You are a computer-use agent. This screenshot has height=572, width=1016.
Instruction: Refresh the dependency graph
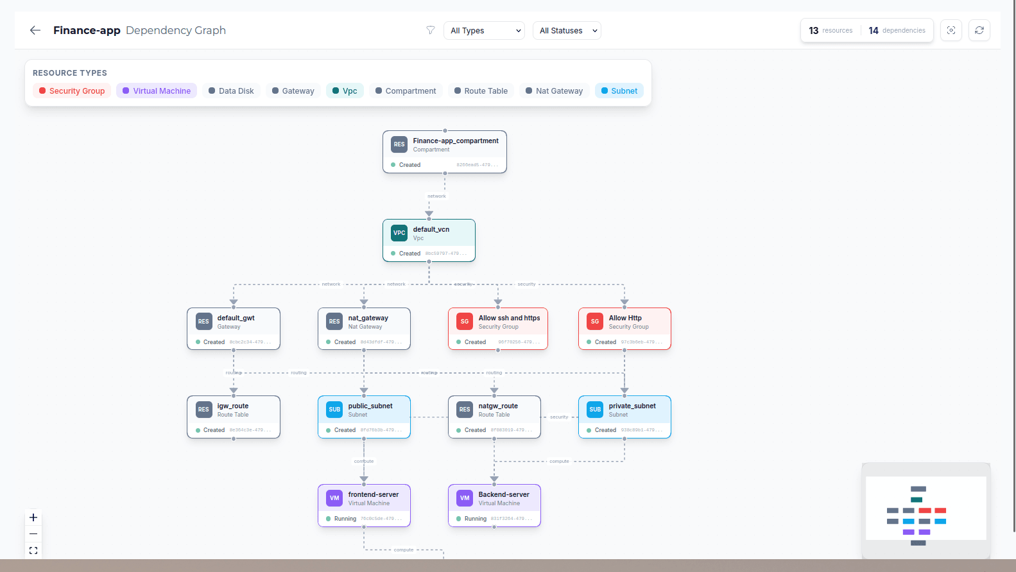[979, 30]
